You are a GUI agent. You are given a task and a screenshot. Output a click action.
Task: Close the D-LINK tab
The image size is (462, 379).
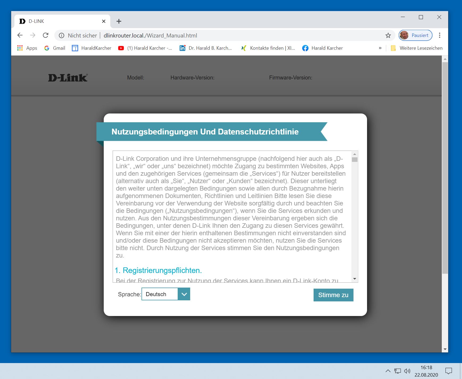pos(104,21)
